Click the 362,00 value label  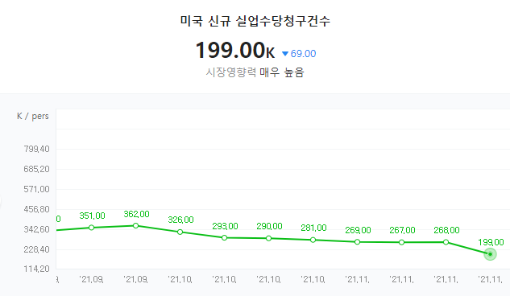(x=137, y=214)
